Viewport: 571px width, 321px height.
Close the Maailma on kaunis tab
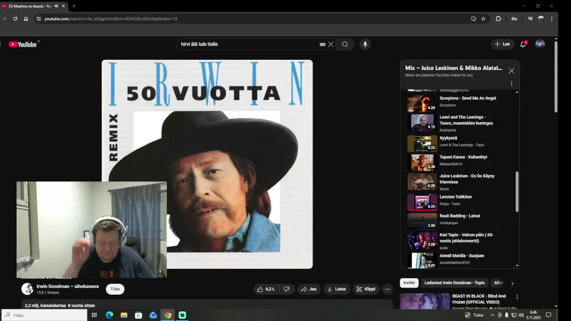click(63, 6)
